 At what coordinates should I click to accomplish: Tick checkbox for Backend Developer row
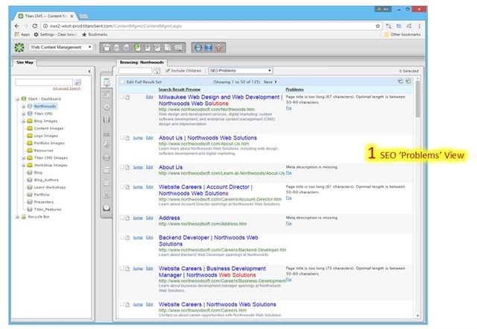click(x=122, y=237)
